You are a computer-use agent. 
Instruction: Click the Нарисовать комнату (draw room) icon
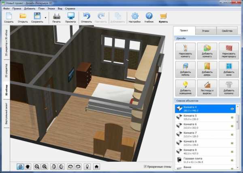tap(186, 51)
